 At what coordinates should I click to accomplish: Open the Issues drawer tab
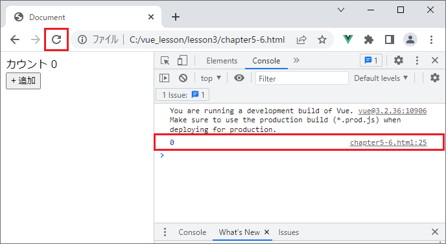pos(288,232)
